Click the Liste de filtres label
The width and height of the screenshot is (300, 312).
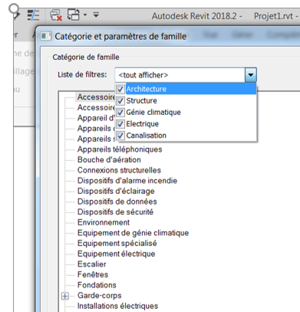(x=82, y=74)
